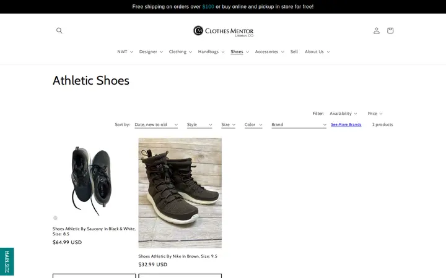Open the Price filter
The width and height of the screenshot is (446, 278).
click(375, 114)
